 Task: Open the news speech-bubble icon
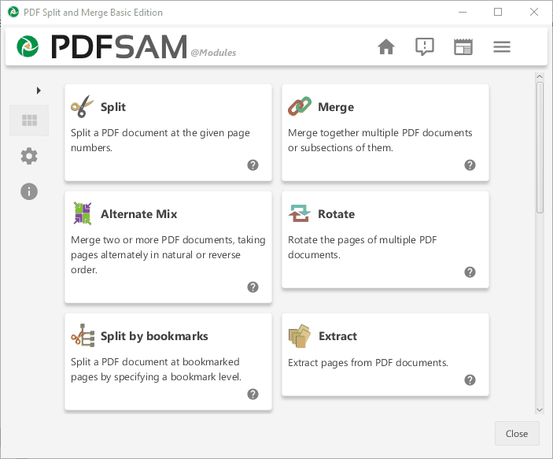click(x=425, y=47)
